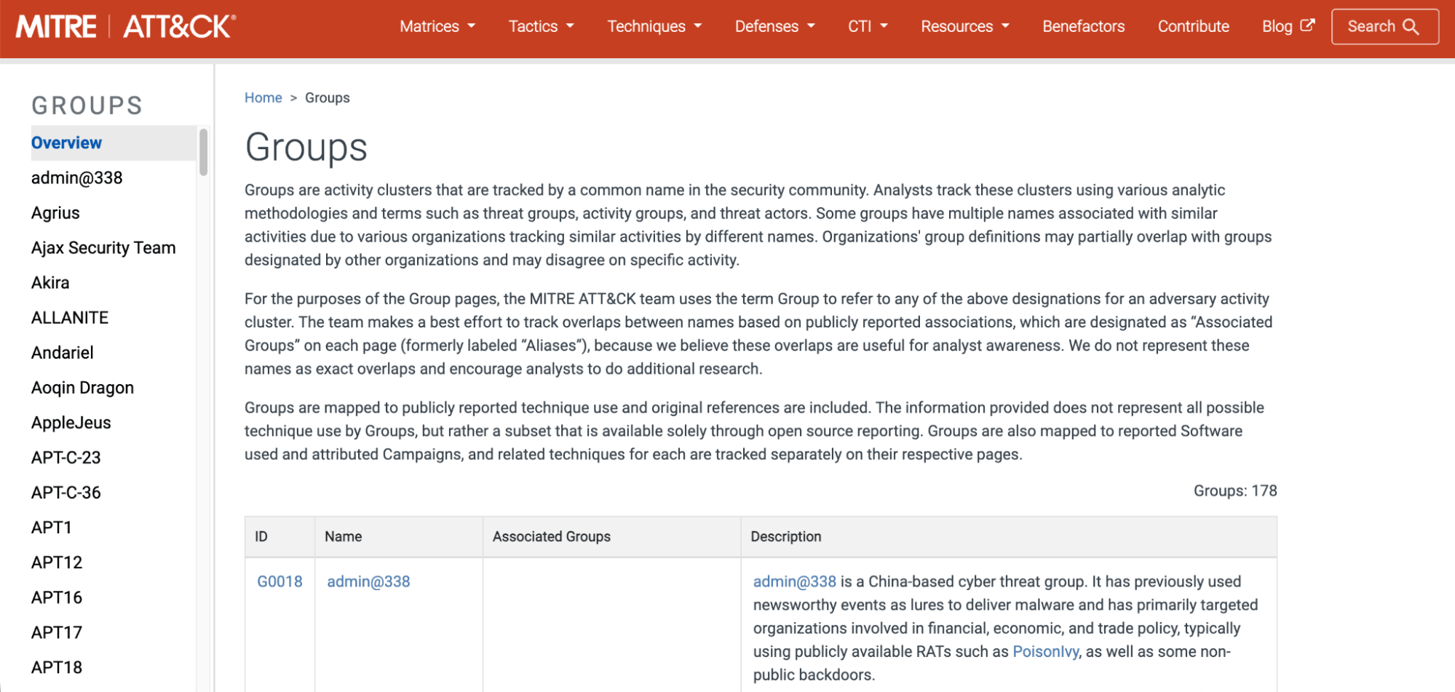Expand the Matrices dropdown menu
Screen dimensions: 1455x692
(437, 27)
